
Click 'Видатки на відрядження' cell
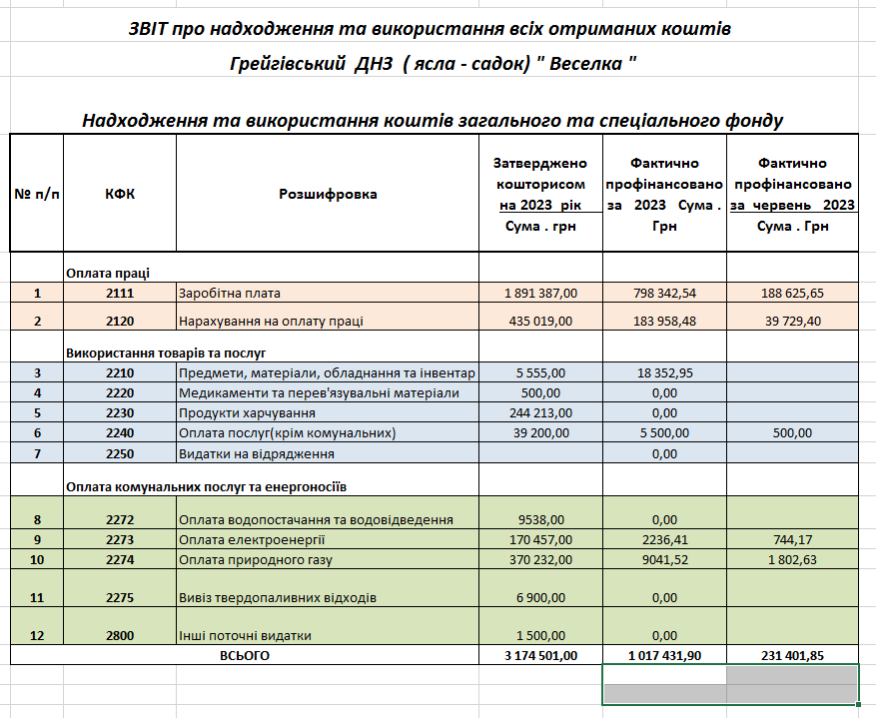328,452
